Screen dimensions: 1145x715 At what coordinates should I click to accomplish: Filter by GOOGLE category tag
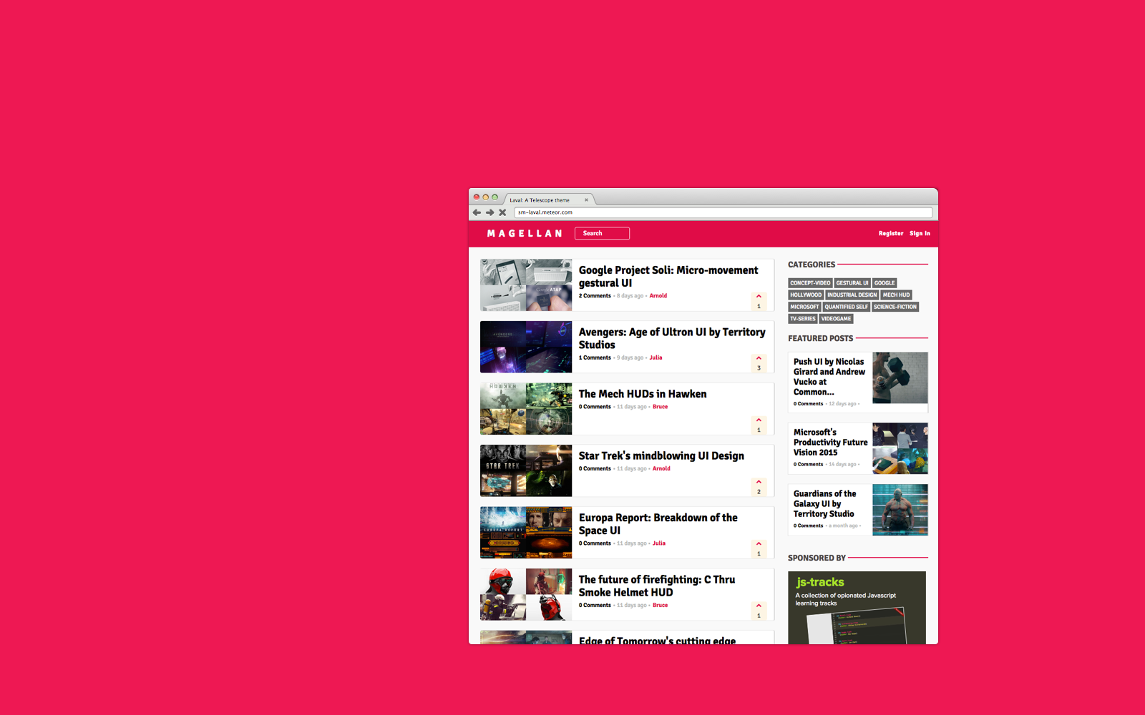(x=885, y=283)
